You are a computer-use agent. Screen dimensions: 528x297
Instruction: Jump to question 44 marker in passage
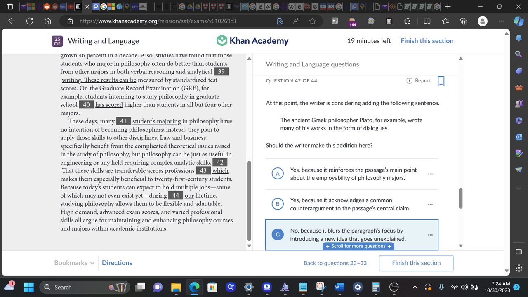point(176,196)
